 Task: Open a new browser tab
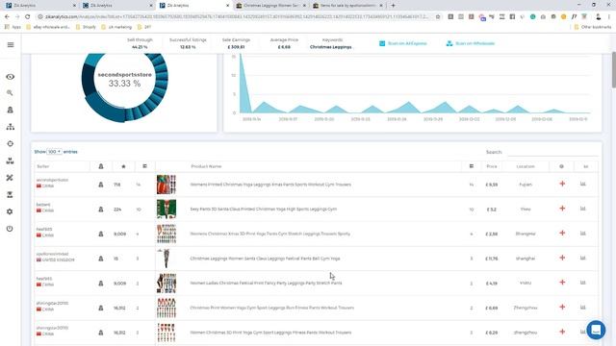[x=393, y=6]
